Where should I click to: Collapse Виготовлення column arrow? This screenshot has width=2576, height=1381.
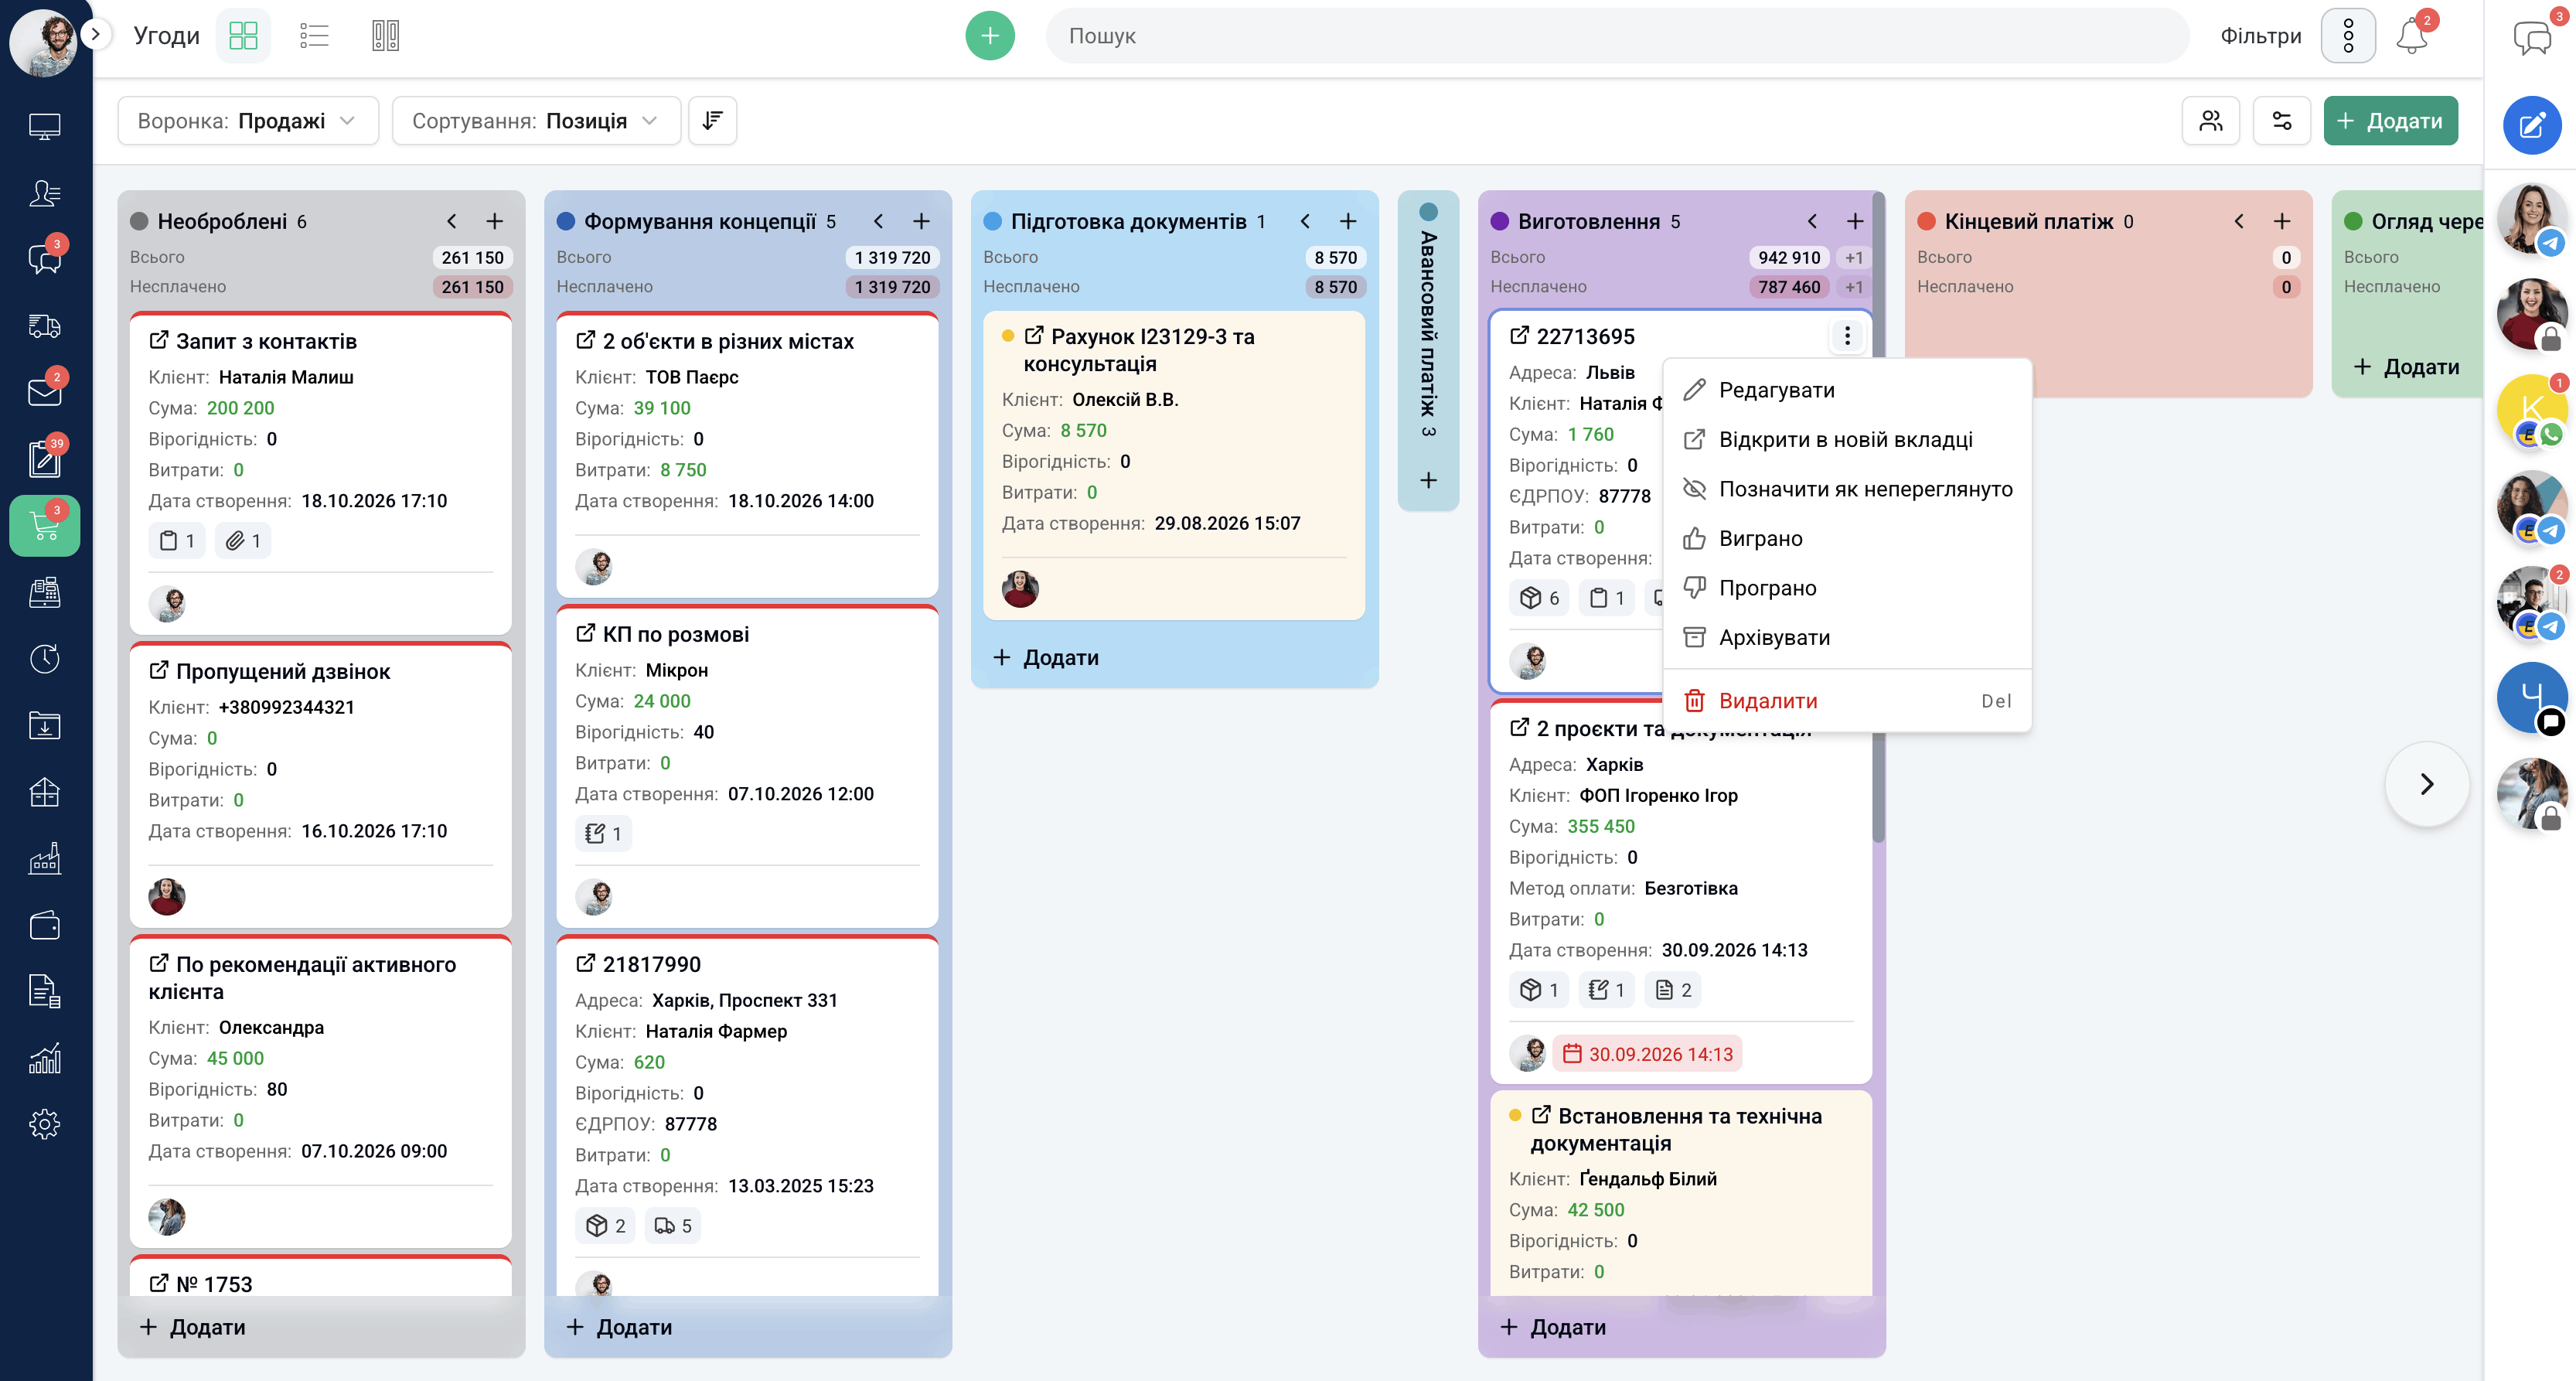[x=1812, y=221]
